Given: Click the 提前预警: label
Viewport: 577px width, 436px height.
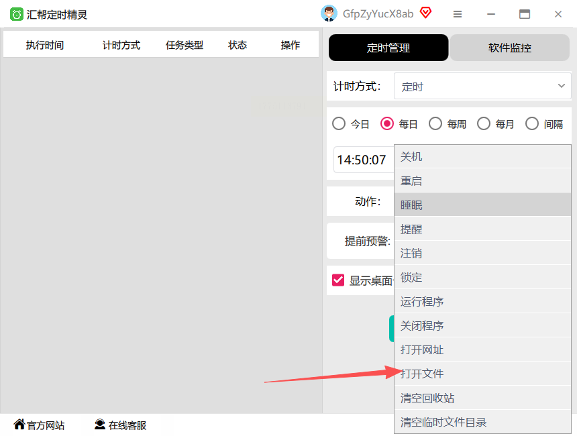Looking at the screenshot, I should click(x=367, y=241).
